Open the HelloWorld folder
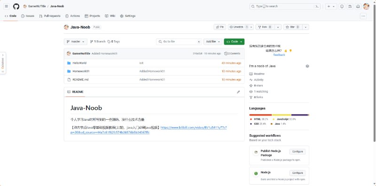Screen dimensions: 376x186 pos(79,63)
